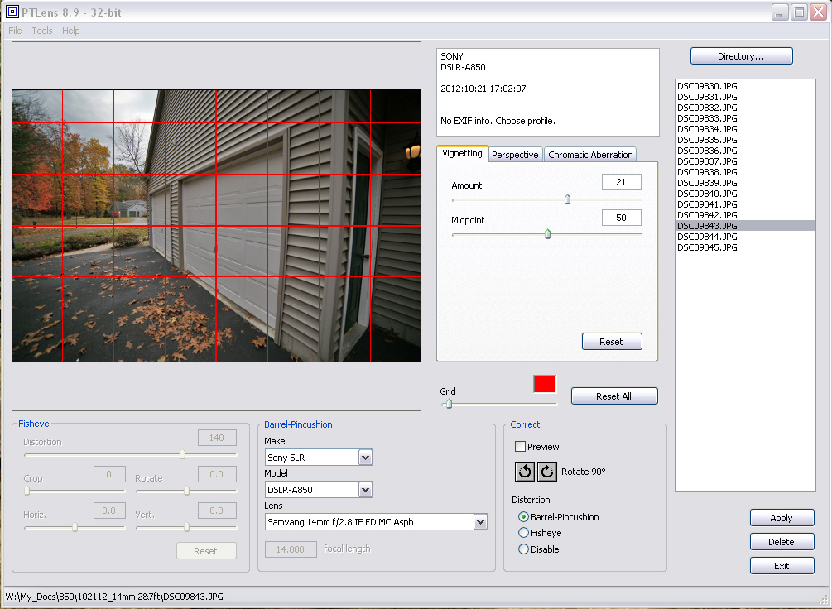
Task: Click the Fisheye Horiz. slider handle
Action: coord(75,527)
